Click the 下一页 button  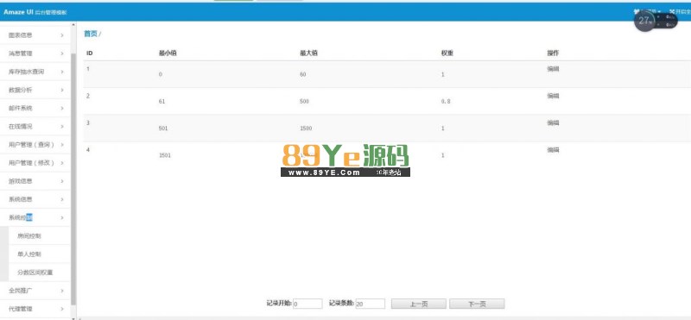[477, 304]
